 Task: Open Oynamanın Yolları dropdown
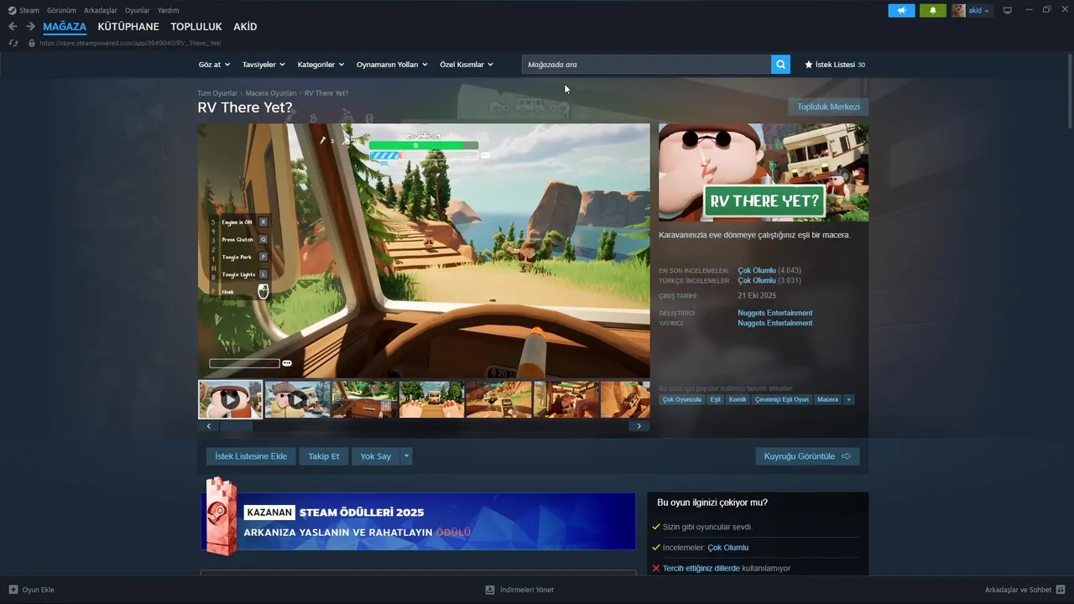392,65
